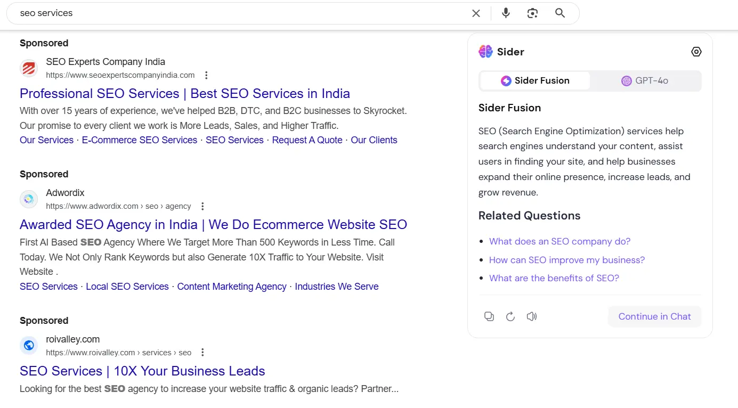Click the Adwordix favicon
The height and width of the screenshot is (408, 738).
pyautogui.click(x=29, y=199)
